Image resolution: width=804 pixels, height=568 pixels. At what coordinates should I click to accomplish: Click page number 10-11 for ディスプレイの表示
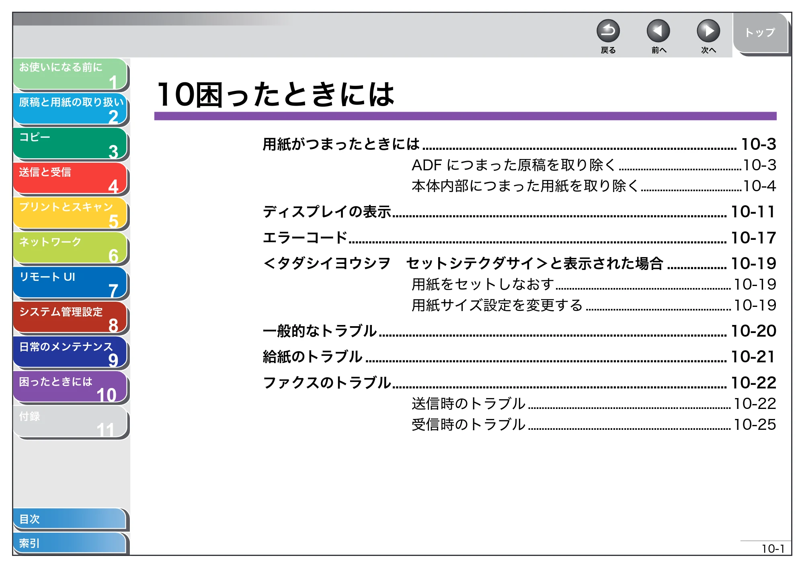pos(753,212)
